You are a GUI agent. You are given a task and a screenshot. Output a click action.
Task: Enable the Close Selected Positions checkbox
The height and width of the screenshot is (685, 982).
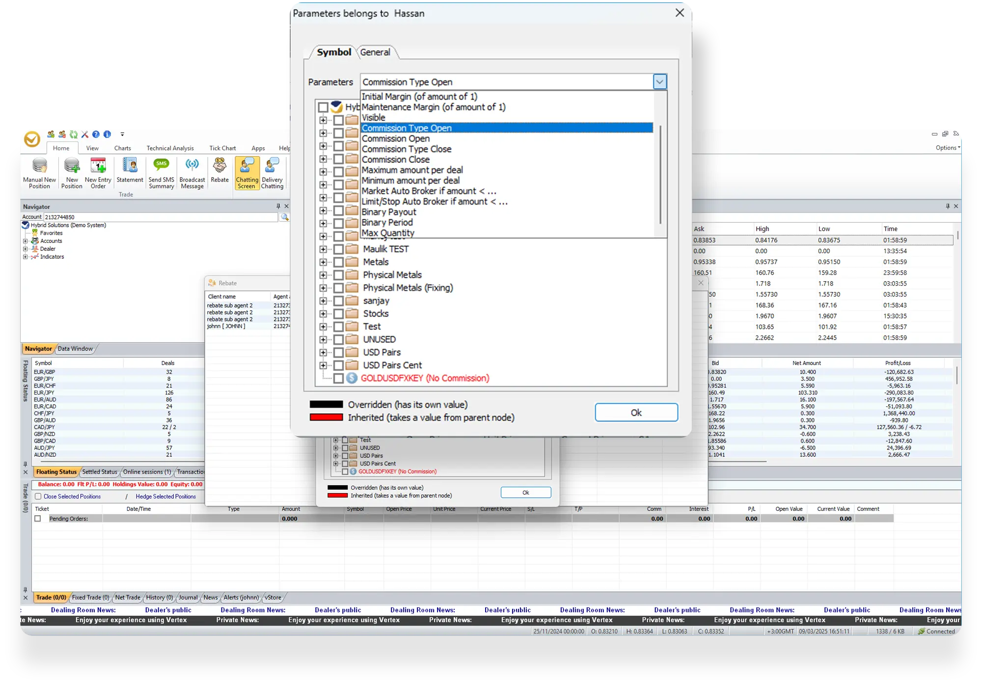point(38,497)
